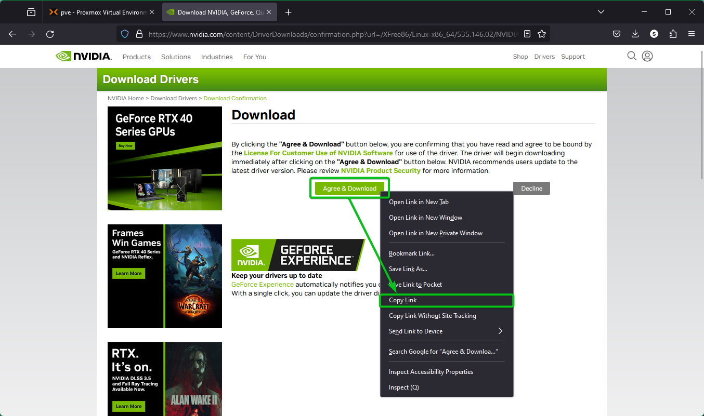Click the Buy Now button in RTX 40 ad

point(125,146)
